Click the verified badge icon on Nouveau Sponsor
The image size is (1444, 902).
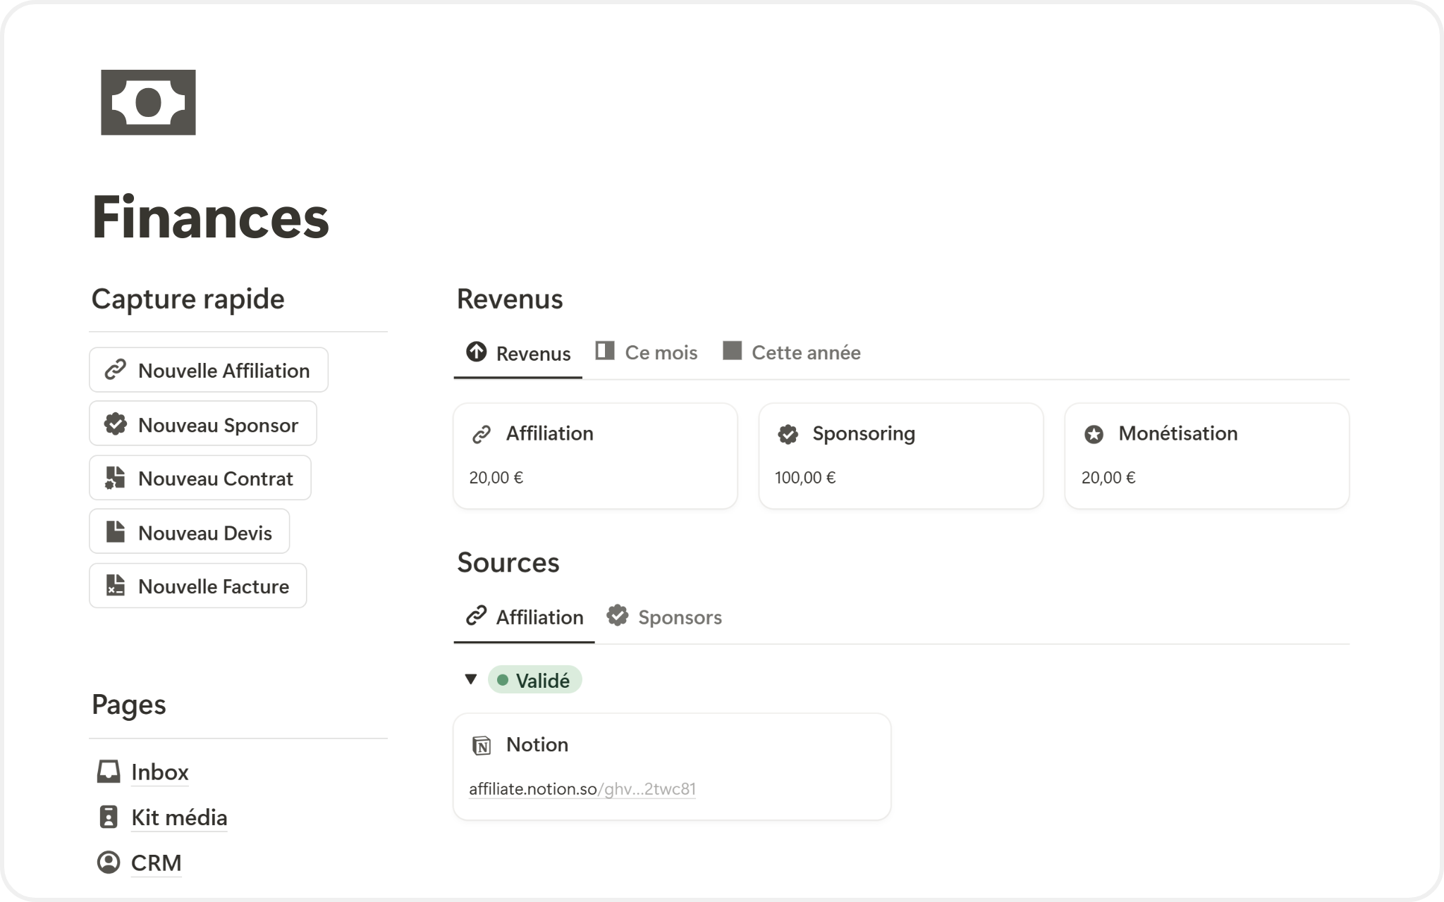click(115, 424)
